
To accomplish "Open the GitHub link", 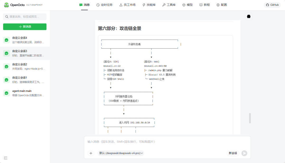I will coord(272,5).
